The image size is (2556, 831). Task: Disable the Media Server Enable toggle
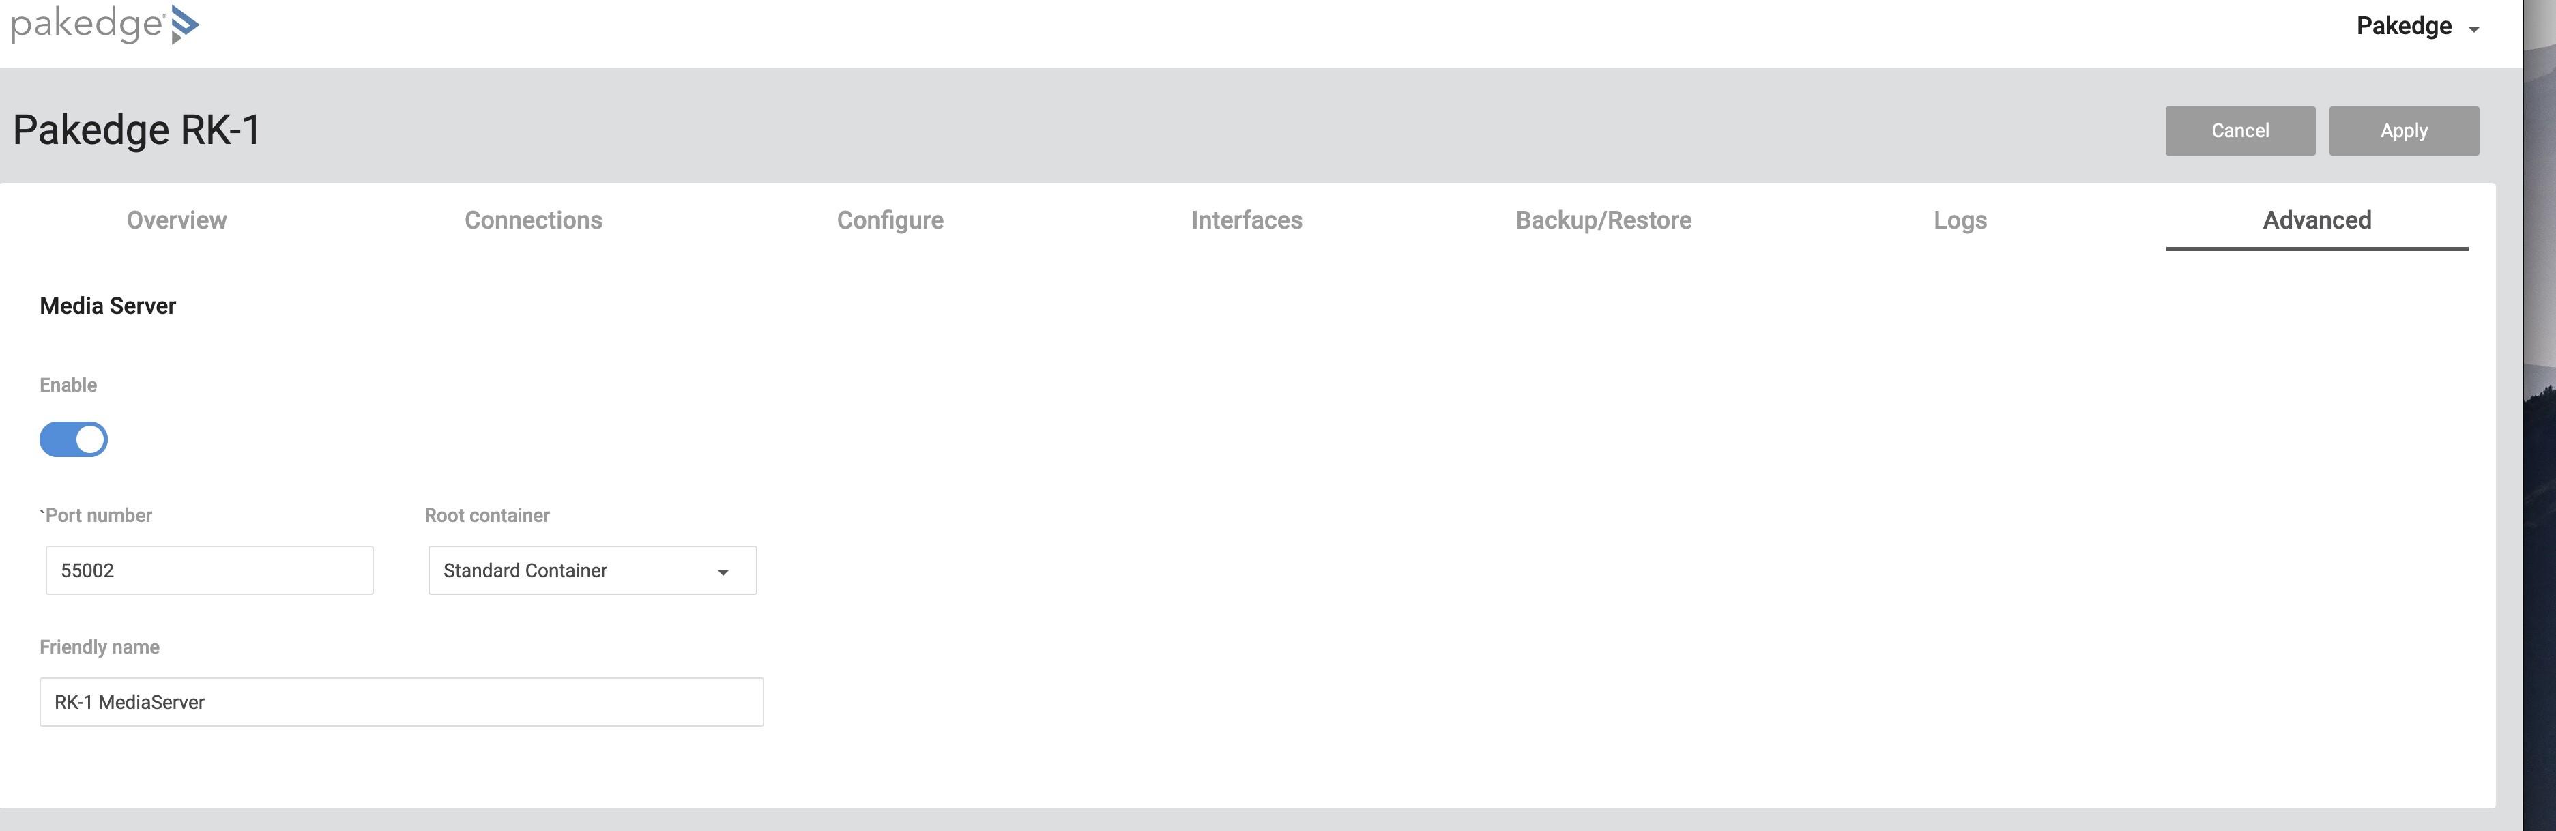click(74, 439)
